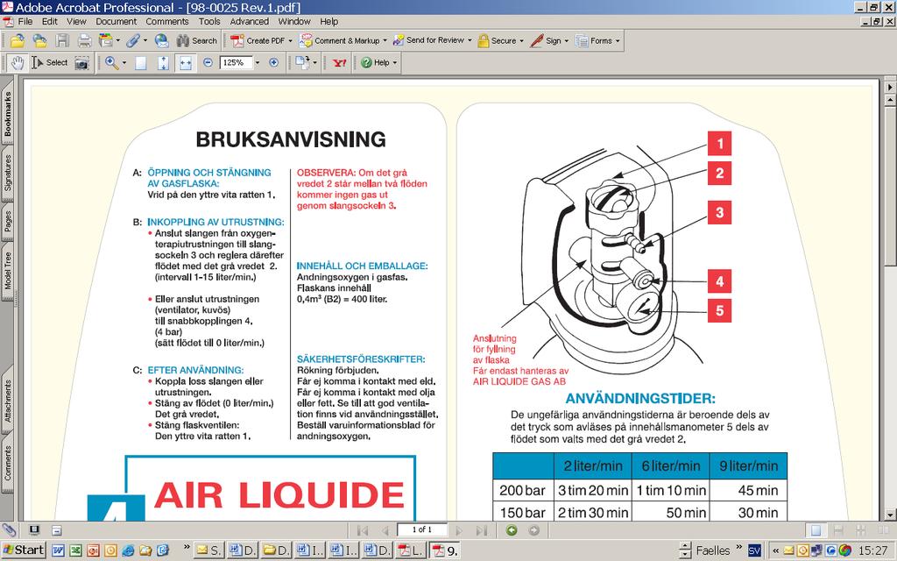Select the Hand tool

[18, 63]
